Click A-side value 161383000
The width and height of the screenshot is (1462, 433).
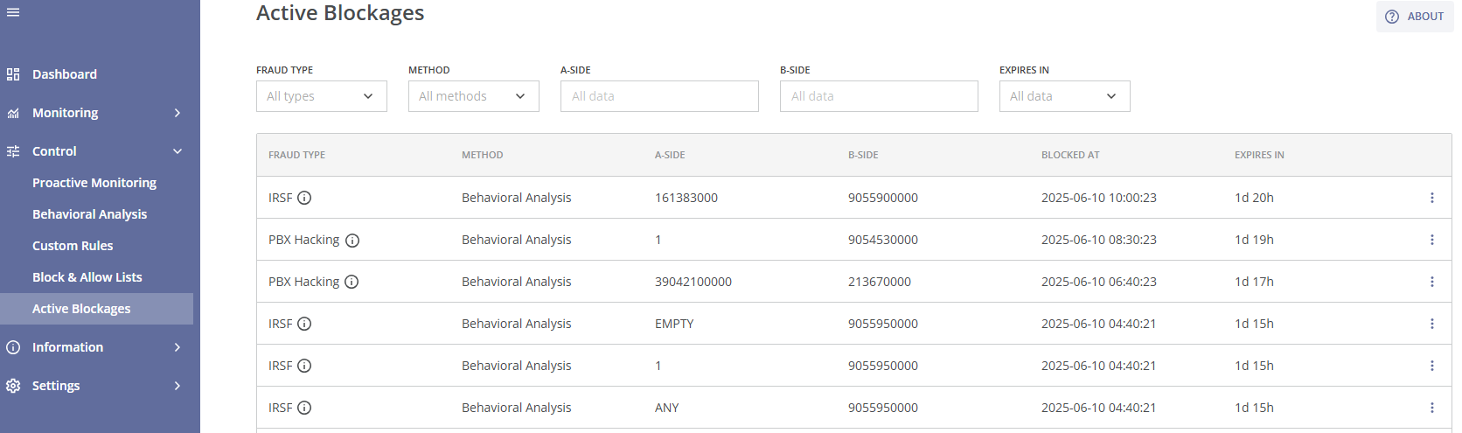(686, 198)
